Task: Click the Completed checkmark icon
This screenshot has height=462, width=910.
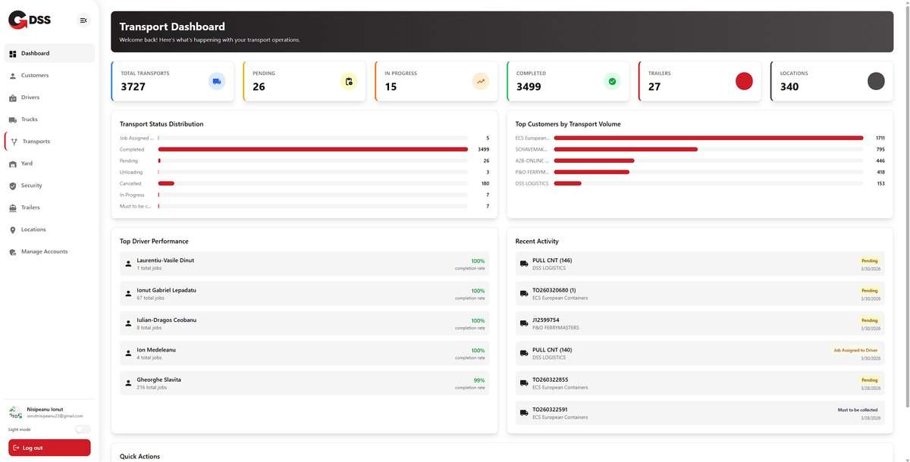Action: click(612, 81)
